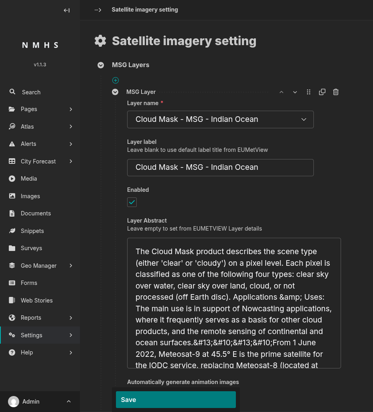Click the page title gear icon
Viewport: 373px width, 412px height.
[100, 41]
